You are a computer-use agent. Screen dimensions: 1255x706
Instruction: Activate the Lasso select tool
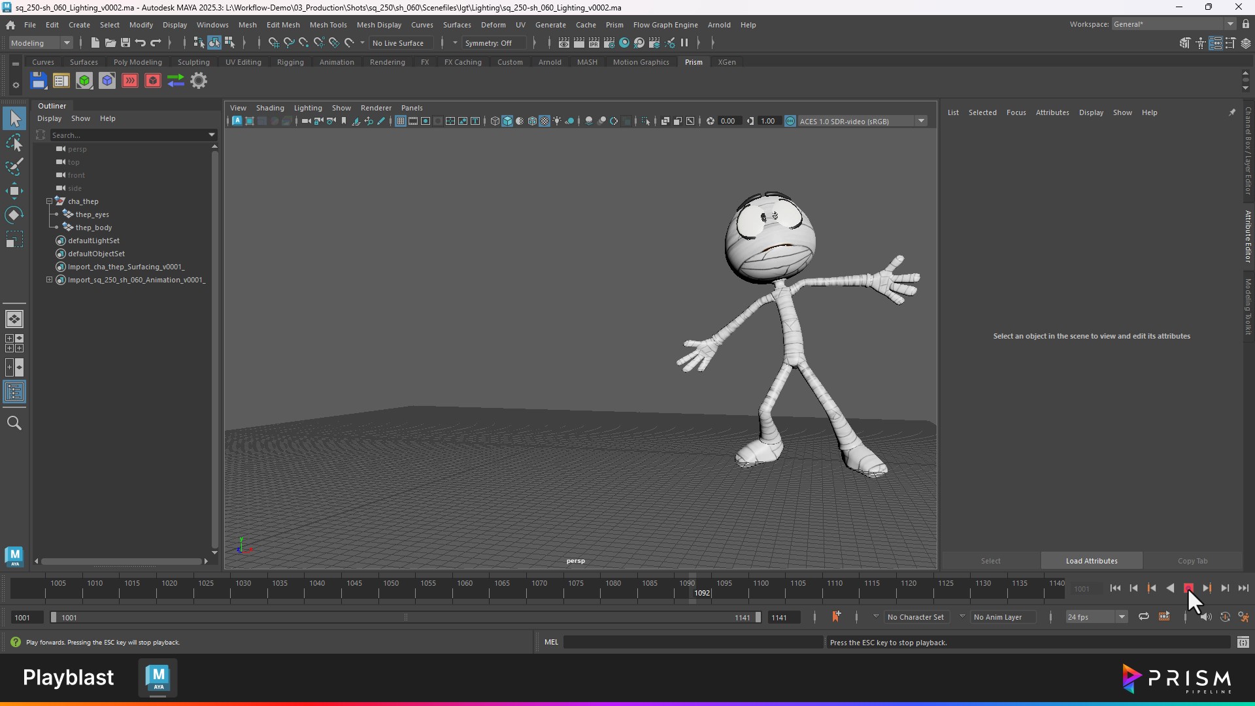pos(14,143)
